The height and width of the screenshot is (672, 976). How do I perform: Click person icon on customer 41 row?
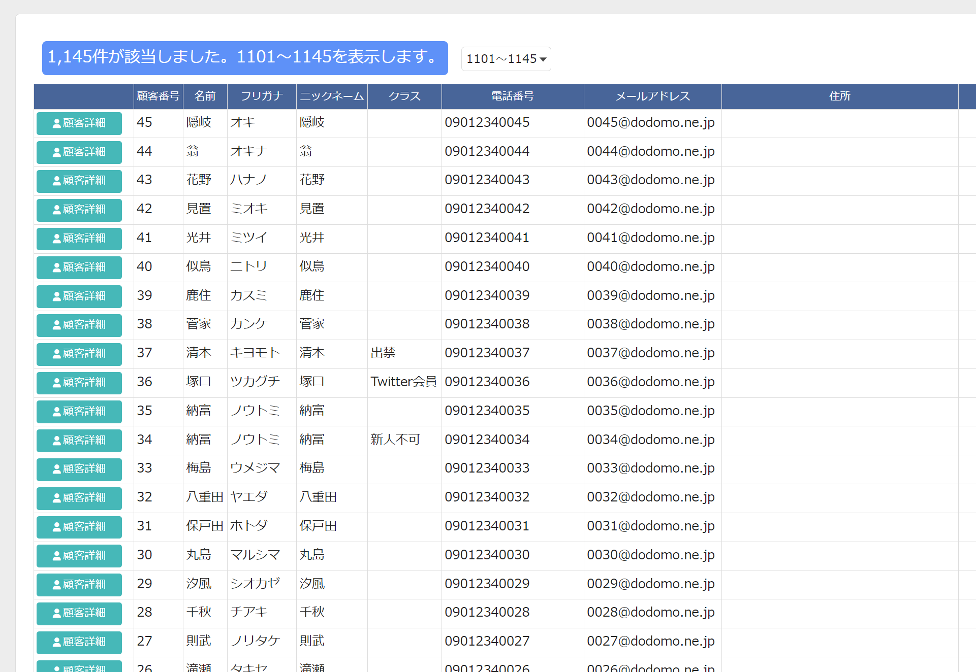click(x=57, y=239)
